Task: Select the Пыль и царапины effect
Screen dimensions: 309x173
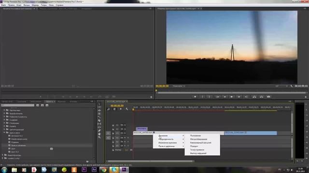Action: point(18,146)
